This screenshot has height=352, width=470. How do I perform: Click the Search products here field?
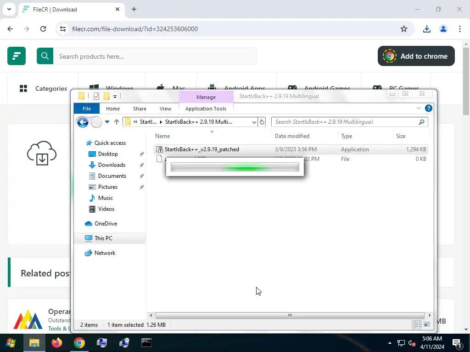(x=155, y=56)
